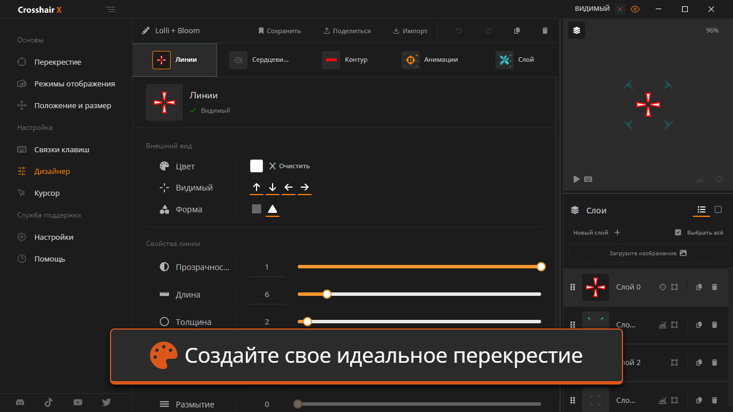Enable the bloom effect icon on Слой 1
The width and height of the screenshot is (733, 412).
(663, 324)
